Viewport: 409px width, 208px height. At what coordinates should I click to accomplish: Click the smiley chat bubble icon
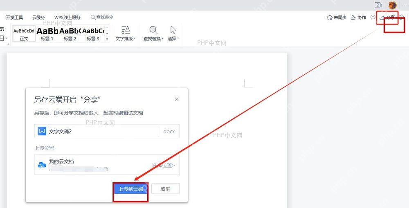(373, 17)
